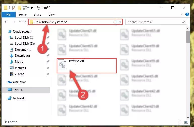Go back with the left arrow
The height and width of the screenshot is (127, 194).
[6, 22]
